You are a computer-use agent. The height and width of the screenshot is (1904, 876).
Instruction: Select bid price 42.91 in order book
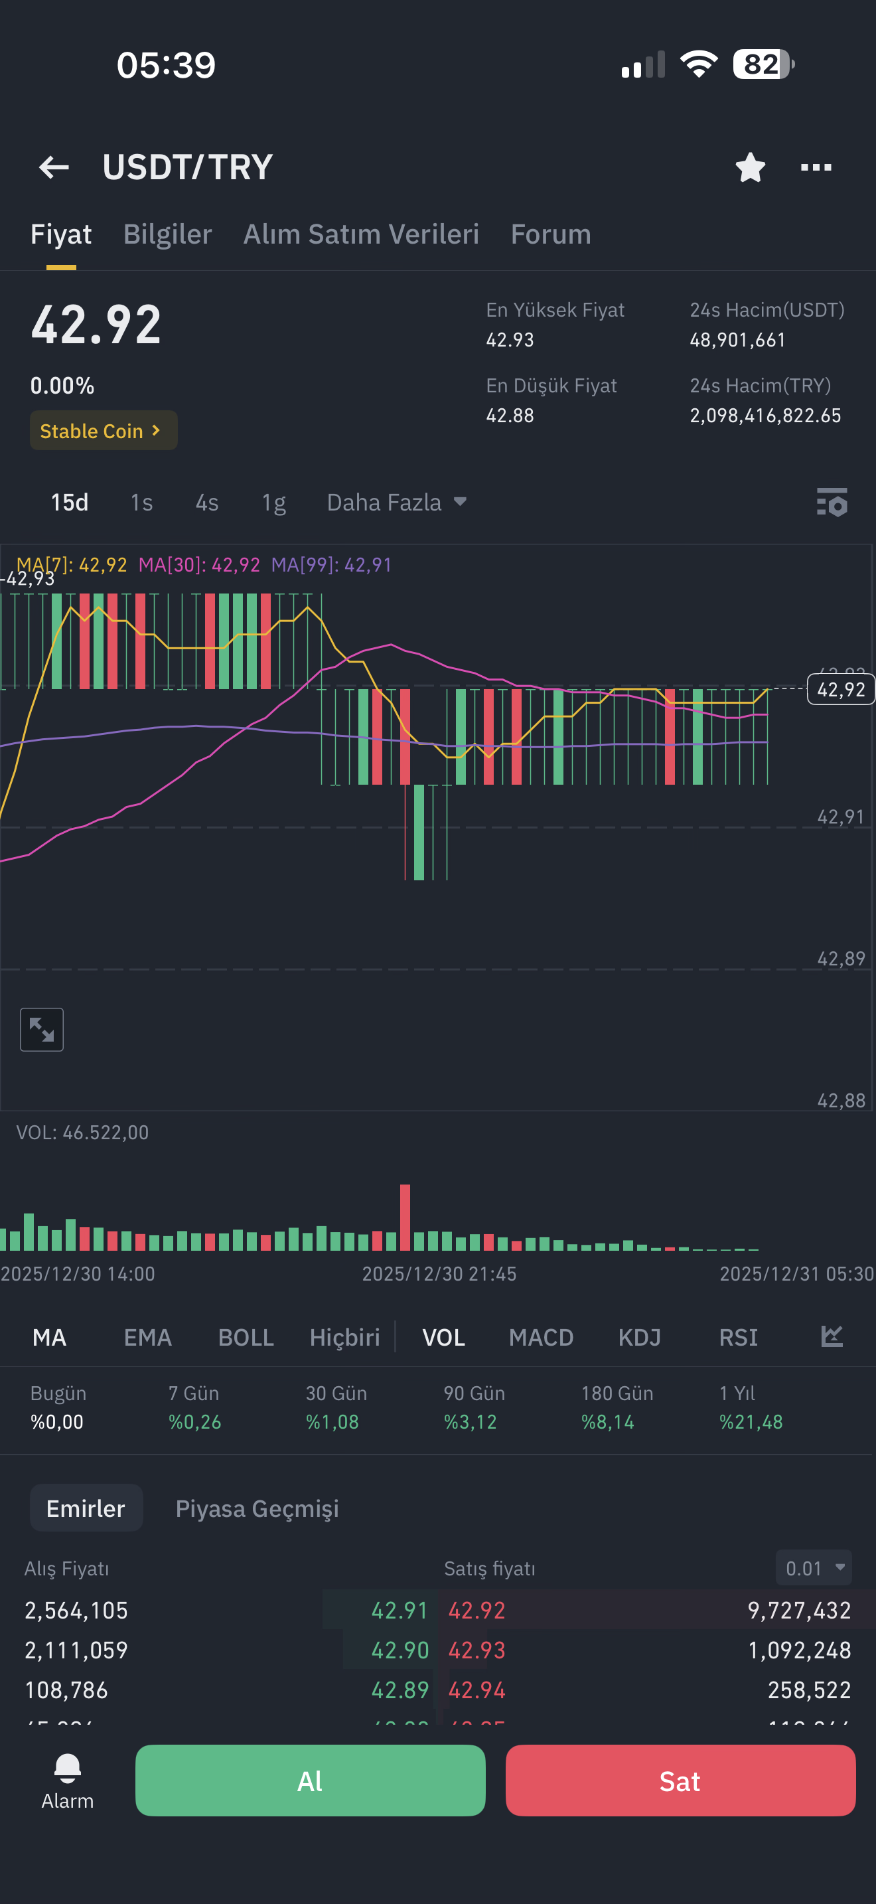point(400,1610)
